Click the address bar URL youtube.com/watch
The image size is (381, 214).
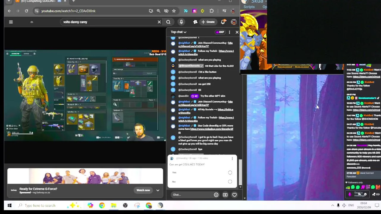coord(68,11)
